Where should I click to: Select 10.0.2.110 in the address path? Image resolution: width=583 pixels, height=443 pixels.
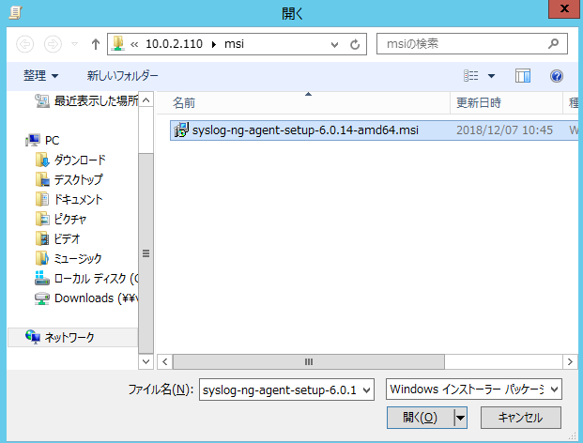coord(174,44)
